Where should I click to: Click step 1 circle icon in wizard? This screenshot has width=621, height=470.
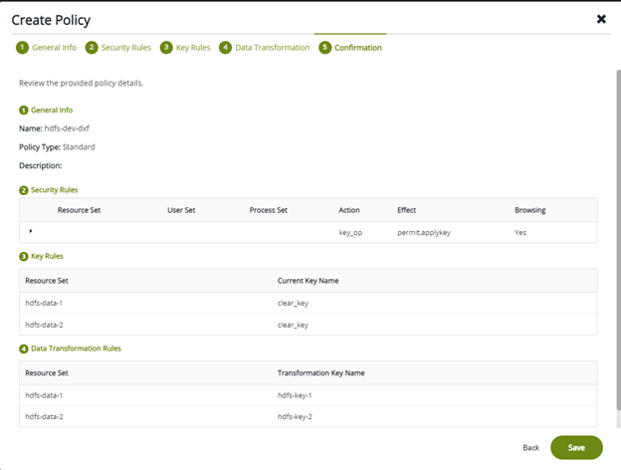coord(22,47)
